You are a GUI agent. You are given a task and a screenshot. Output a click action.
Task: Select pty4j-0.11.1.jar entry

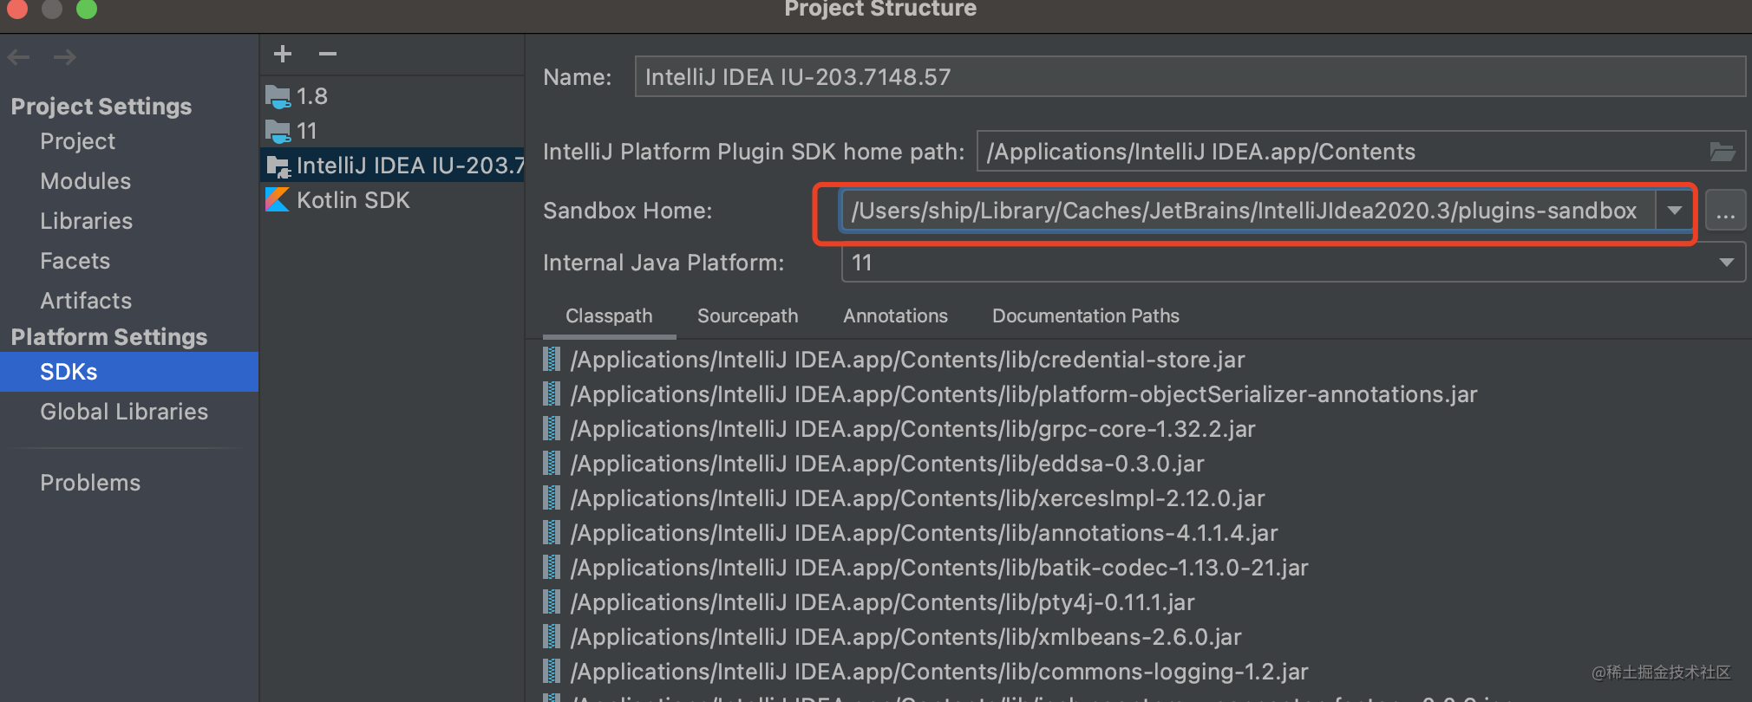883,602
